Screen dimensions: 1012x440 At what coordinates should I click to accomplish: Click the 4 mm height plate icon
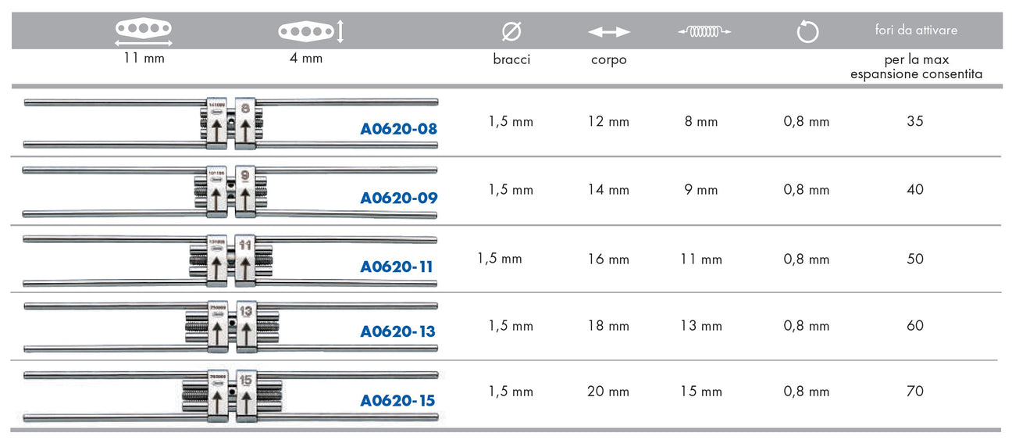point(311,31)
